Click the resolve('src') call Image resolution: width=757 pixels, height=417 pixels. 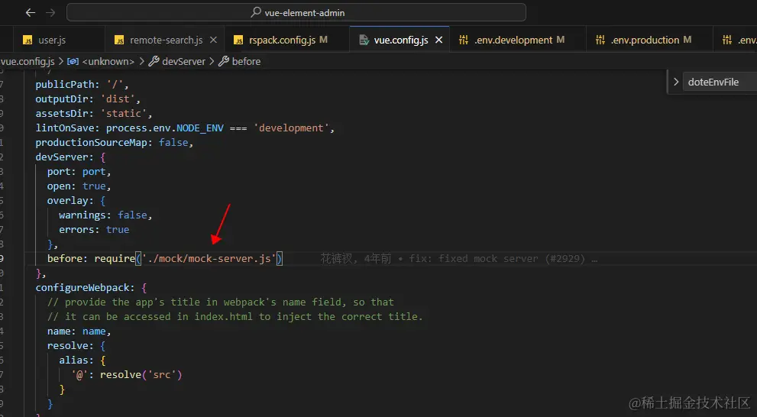(141, 374)
